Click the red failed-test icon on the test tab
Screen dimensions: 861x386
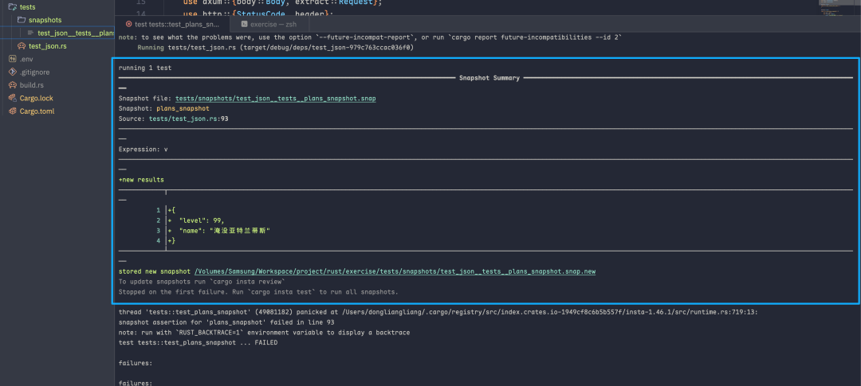click(x=128, y=25)
